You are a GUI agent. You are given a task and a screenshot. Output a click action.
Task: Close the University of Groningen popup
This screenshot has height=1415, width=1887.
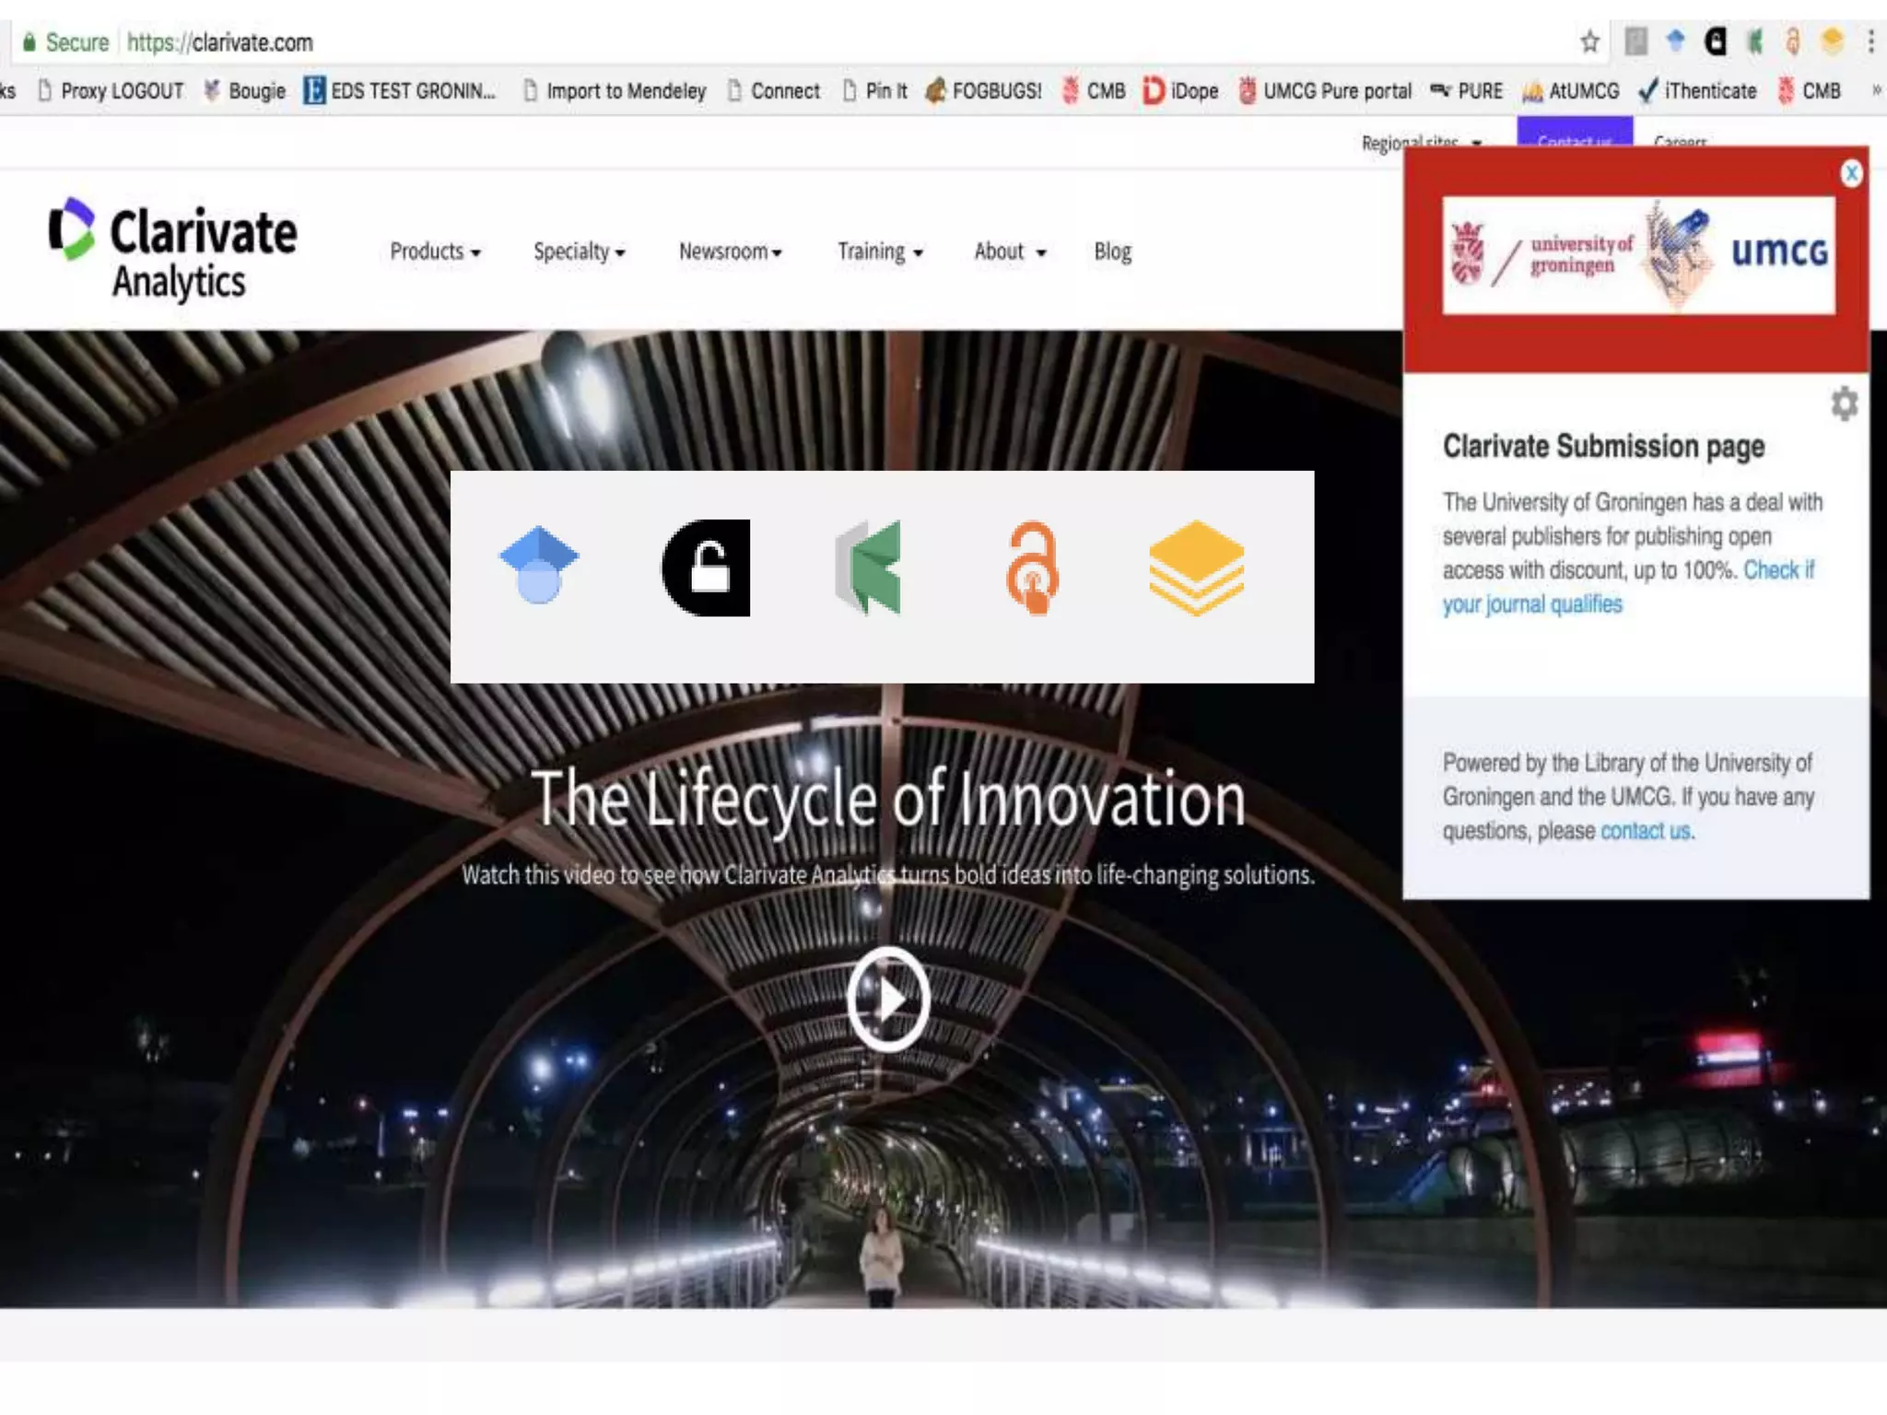[1851, 173]
